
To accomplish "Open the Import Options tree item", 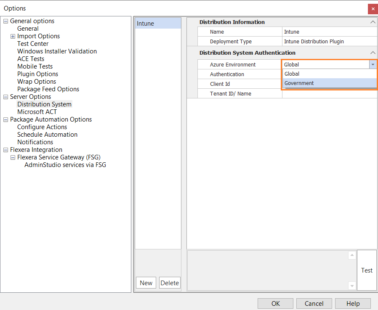I will pyautogui.click(x=39, y=36).
